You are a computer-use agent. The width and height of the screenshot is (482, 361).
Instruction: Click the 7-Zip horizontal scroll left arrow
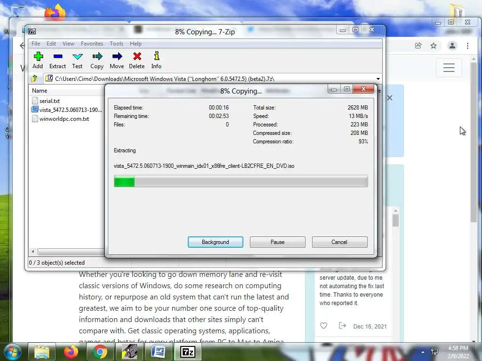(33, 252)
